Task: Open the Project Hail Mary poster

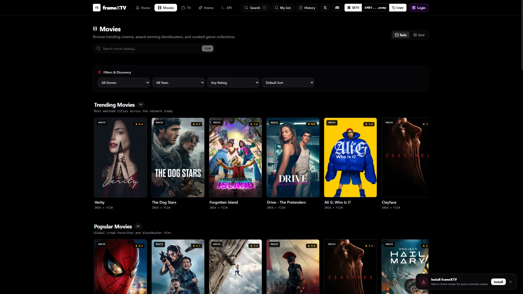Action: [x=405, y=267]
